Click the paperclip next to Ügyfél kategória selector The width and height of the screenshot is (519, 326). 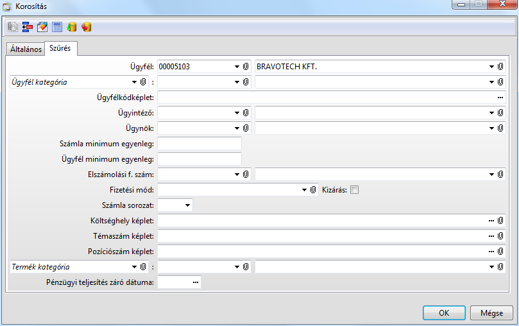coord(143,81)
